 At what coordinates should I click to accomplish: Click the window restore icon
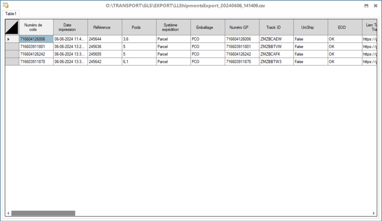tap(366, 6)
